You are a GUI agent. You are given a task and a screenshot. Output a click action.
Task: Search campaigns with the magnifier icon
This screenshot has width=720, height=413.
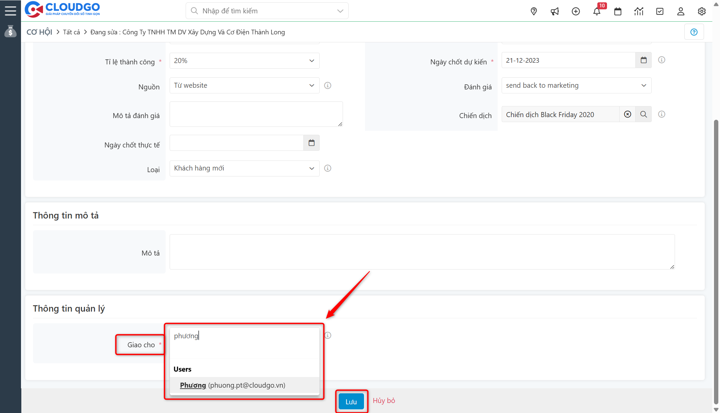[643, 114]
